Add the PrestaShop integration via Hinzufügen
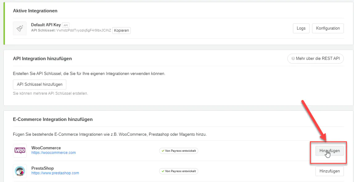This screenshot has height=182, width=354. 329,171
